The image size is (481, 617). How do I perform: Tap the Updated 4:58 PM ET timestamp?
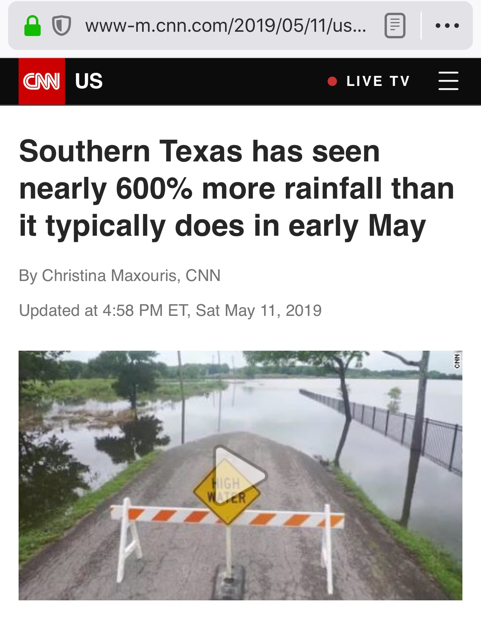pos(170,310)
